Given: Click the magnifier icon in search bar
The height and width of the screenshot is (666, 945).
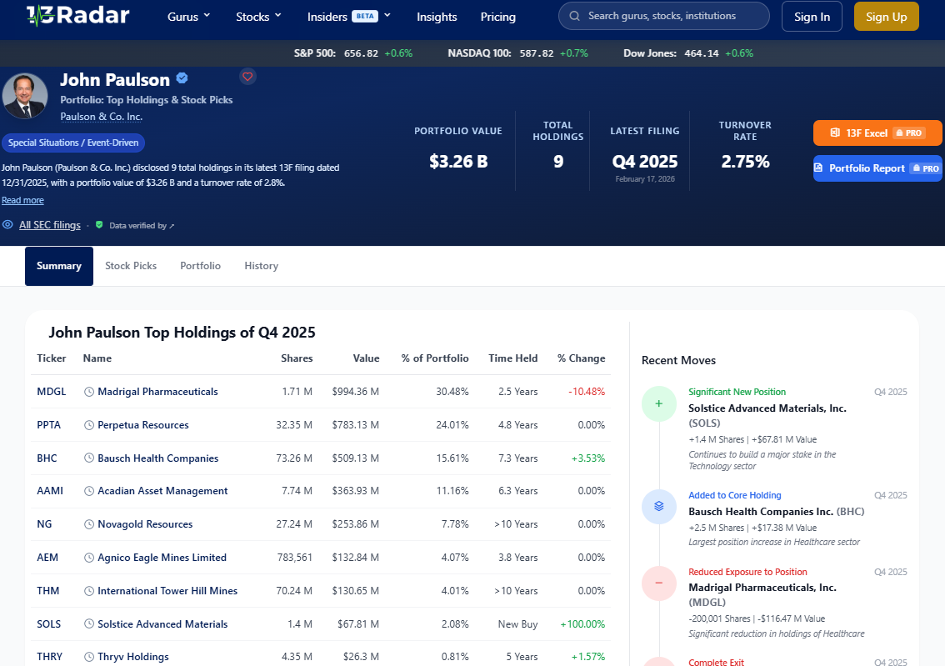Looking at the screenshot, I should click(x=575, y=16).
